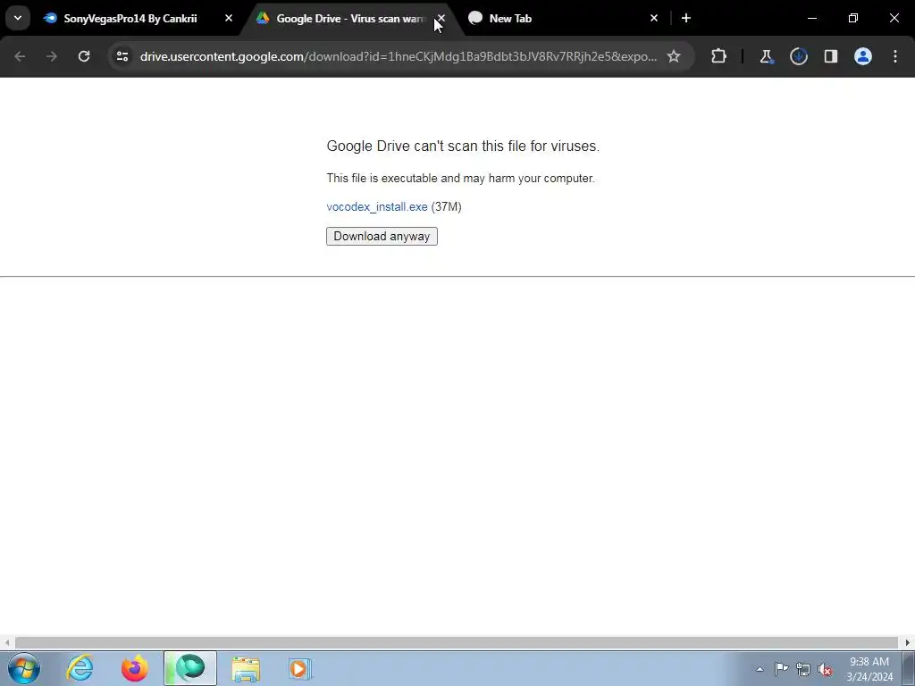View site information icon in address bar

122,56
